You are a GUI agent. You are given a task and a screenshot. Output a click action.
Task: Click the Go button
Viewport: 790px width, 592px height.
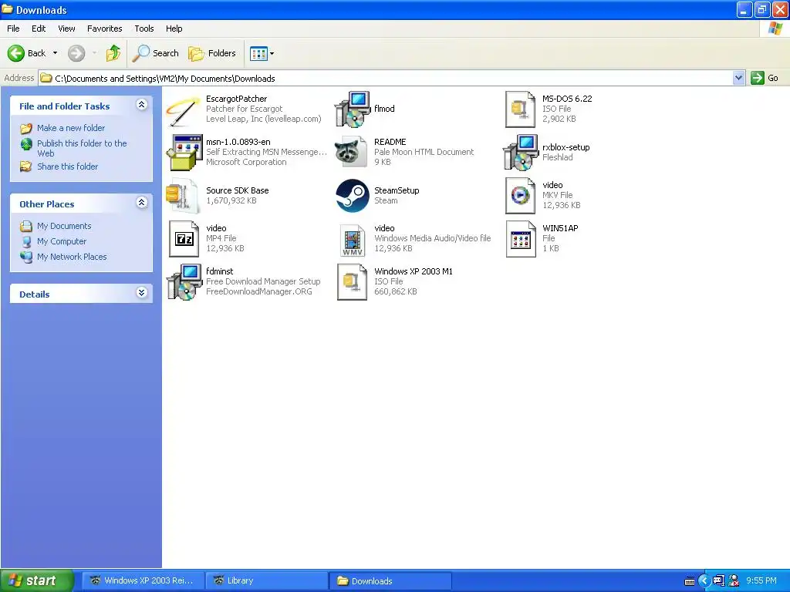(765, 78)
